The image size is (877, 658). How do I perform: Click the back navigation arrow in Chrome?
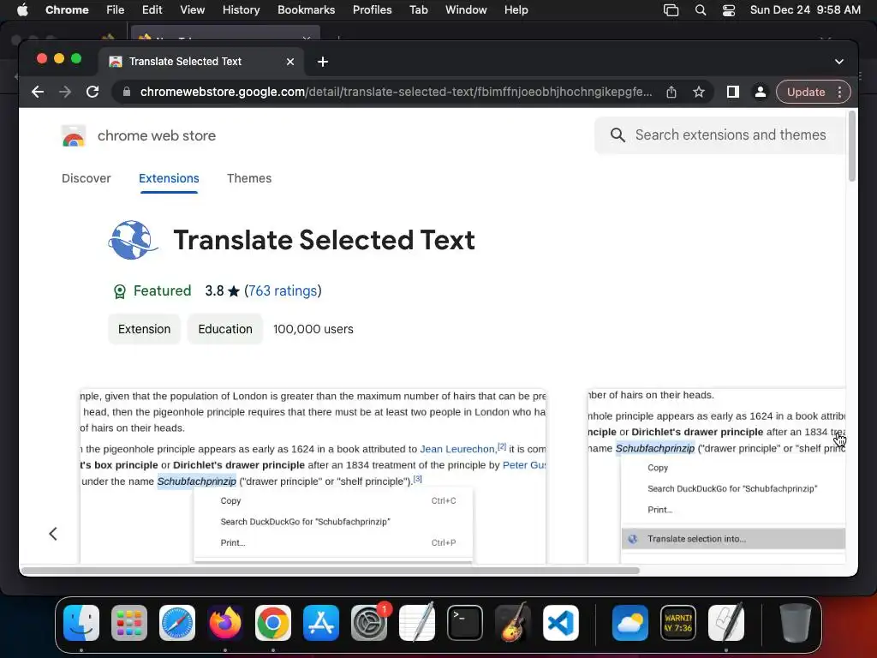(38, 92)
